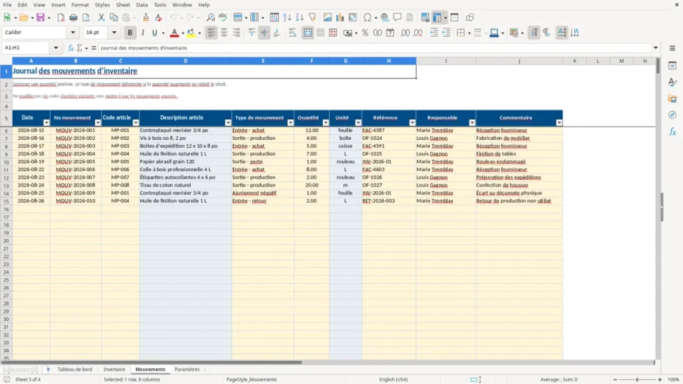Open the Gallery sidebar panel
683x384 pixels.
pos(672,99)
